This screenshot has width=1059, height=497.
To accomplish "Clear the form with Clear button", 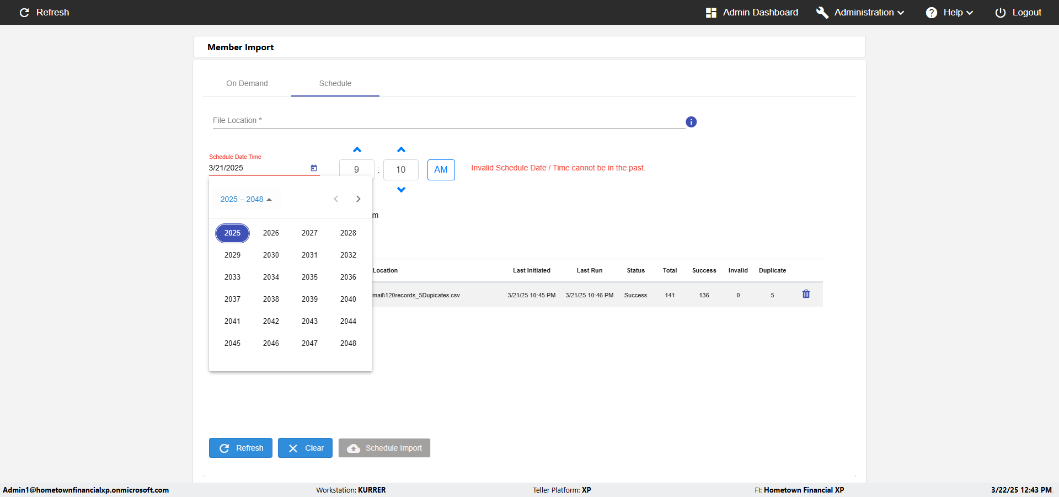I will [305, 448].
